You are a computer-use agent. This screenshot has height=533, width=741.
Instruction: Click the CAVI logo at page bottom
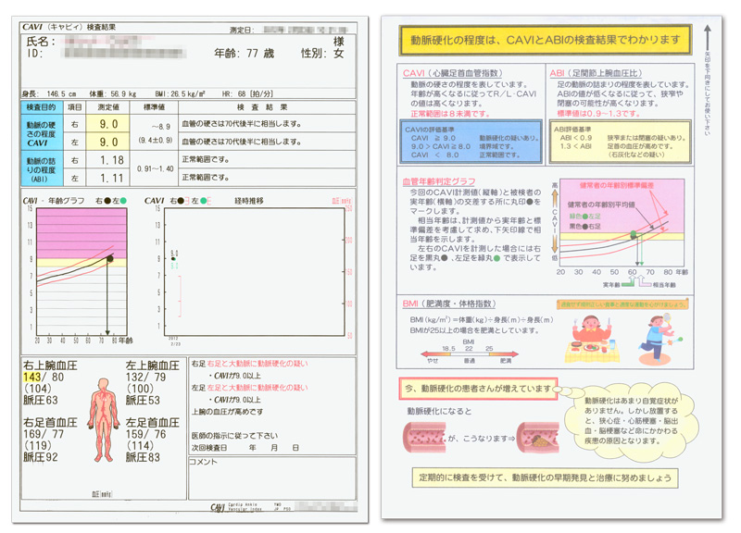(x=219, y=506)
